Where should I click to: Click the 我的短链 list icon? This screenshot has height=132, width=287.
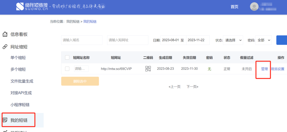(5, 121)
